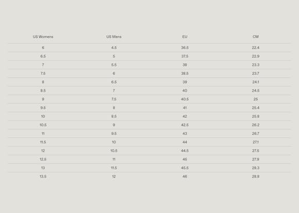Click the 27.9 CM value
Image resolution: width=299 pixels, height=213 pixels.
click(x=256, y=159)
